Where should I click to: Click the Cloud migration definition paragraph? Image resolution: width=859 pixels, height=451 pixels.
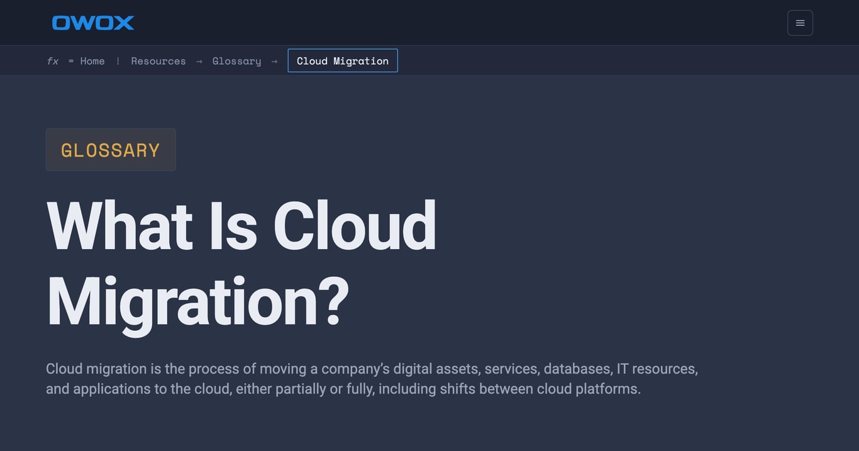pos(372,379)
